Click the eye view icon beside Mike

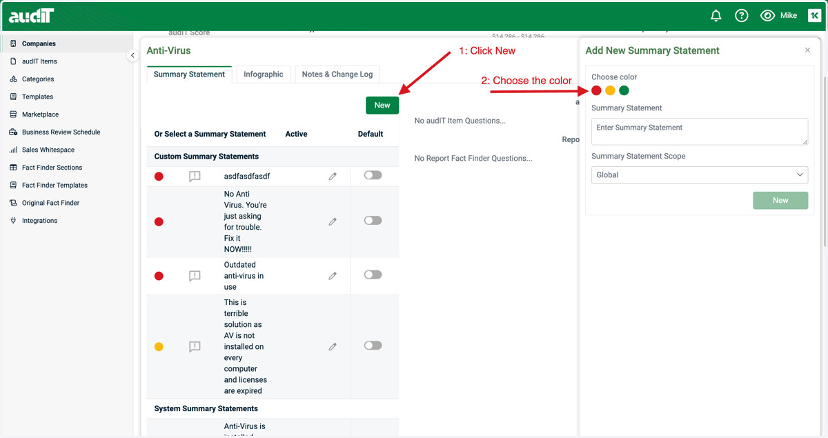pyautogui.click(x=767, y=15)
